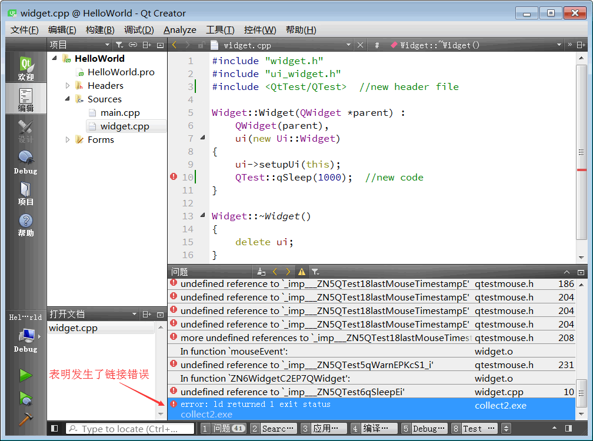The height and width of the screenshot is (441, 593).
Task: Run the project with the green arrow
Action: click(26, 375)
